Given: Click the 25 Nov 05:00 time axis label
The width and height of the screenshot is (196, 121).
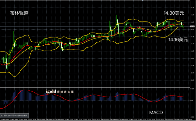Looking at the screenshot, I should 151,119.
